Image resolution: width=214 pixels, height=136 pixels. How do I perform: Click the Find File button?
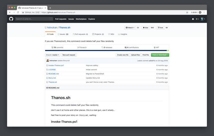coord(146,55)
